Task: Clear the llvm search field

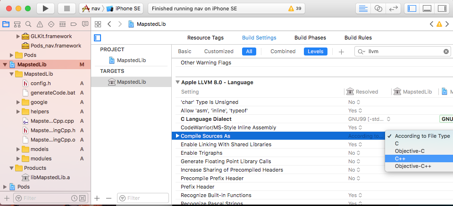Action: click(x=446, y=52)
